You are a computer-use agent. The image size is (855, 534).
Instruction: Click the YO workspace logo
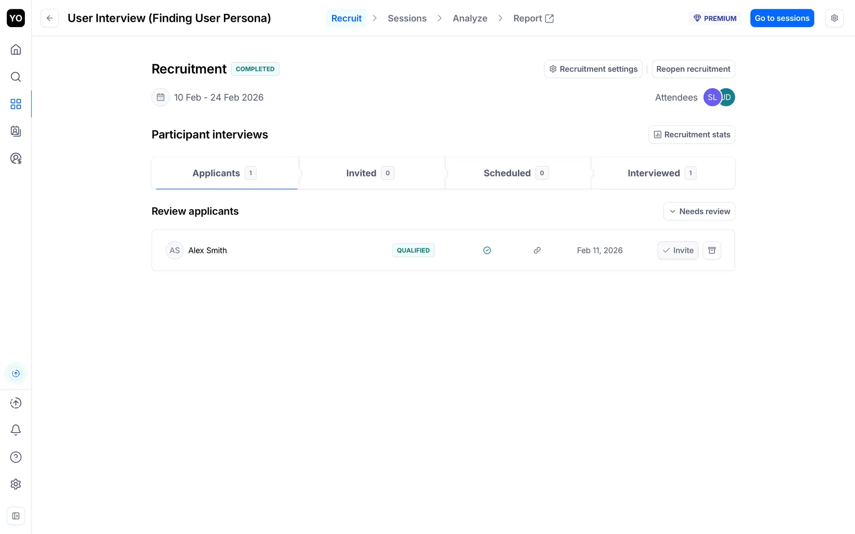coord(16,18)
